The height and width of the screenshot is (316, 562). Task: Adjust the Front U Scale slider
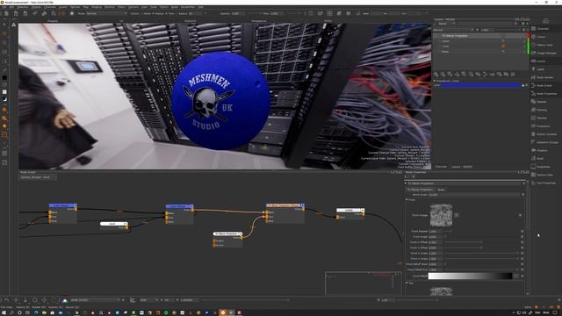481,254
